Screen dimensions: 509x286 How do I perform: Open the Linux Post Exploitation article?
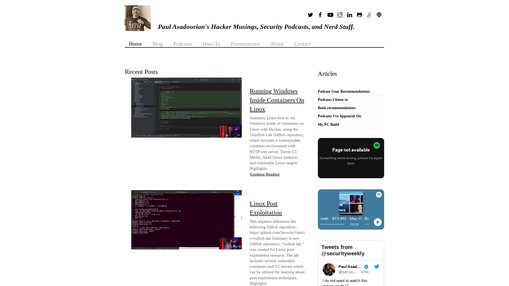pos(266,208)
